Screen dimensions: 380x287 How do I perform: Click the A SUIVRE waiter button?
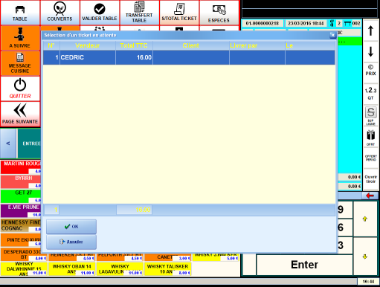coord(20,38)
